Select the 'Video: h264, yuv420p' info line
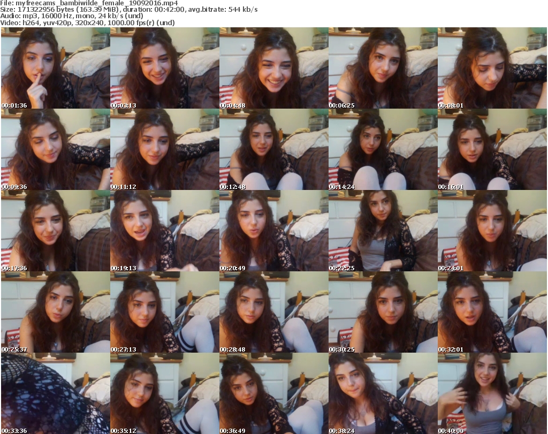548x434 pixels. pyautogui.click(x=87, y=22)
